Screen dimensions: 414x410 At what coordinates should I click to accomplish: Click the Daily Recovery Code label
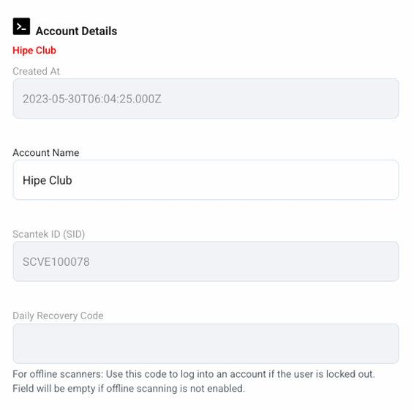click(x=58, y=316)
